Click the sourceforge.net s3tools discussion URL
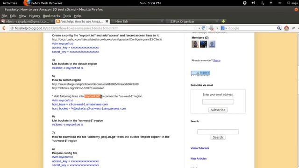This screenshot has height=168, width=299. [x=95, y=84]
